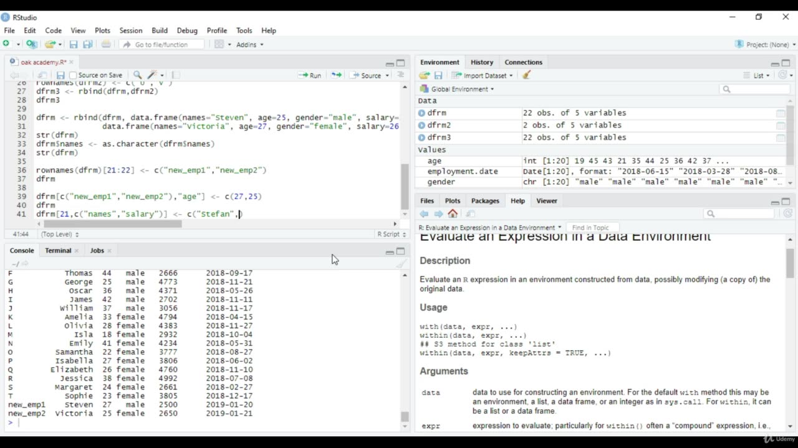798x448 pixels.
Task: Show the script in a new window
Action: click(x=42, y=75)
